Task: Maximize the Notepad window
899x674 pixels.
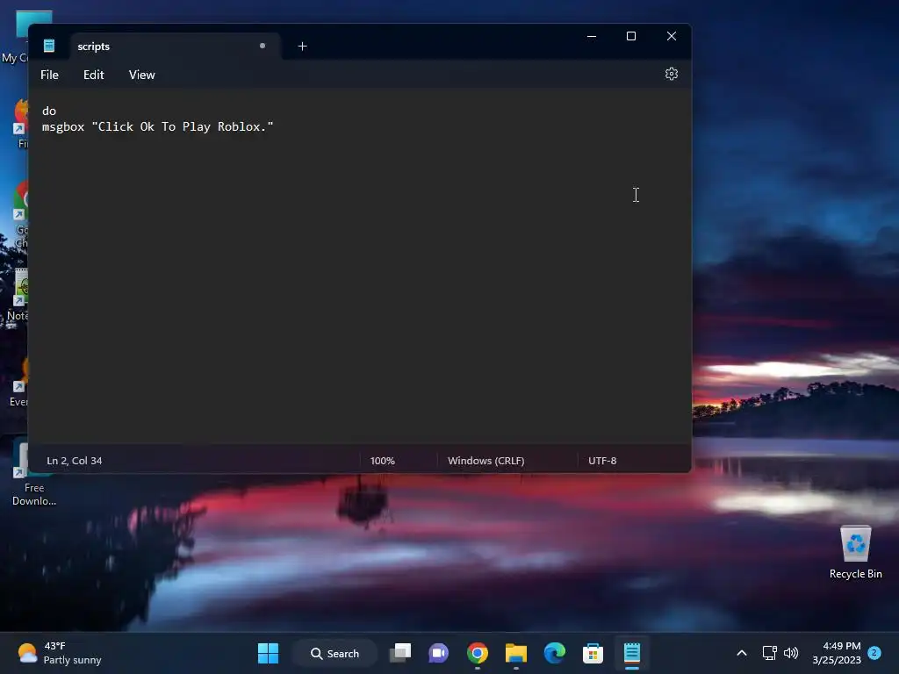Action: pos(631,36)
